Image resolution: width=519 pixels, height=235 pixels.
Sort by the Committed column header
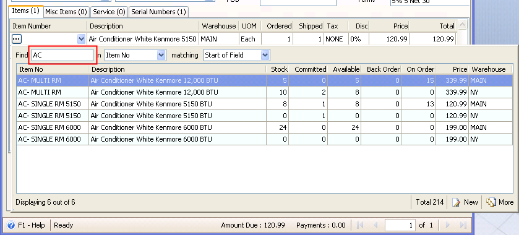[x=308, y=69]
